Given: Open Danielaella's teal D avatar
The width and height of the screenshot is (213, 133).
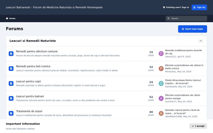Looking at the screenshot, I should point(161,83).
